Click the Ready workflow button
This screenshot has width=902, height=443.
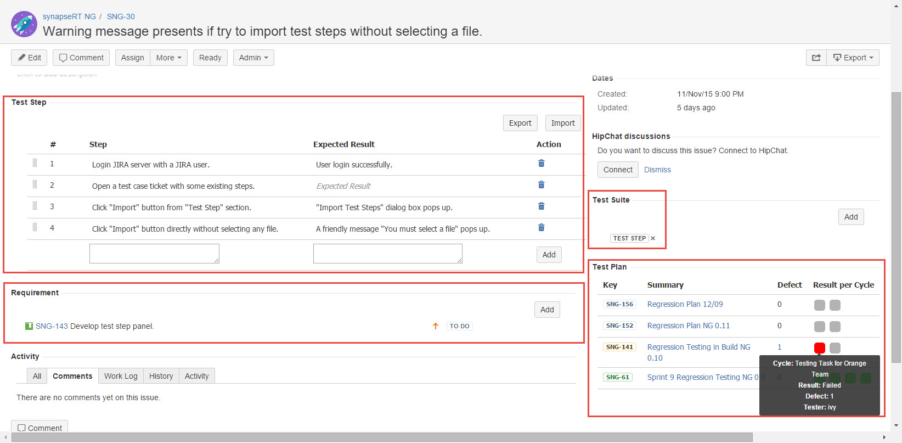click(210, 58)
